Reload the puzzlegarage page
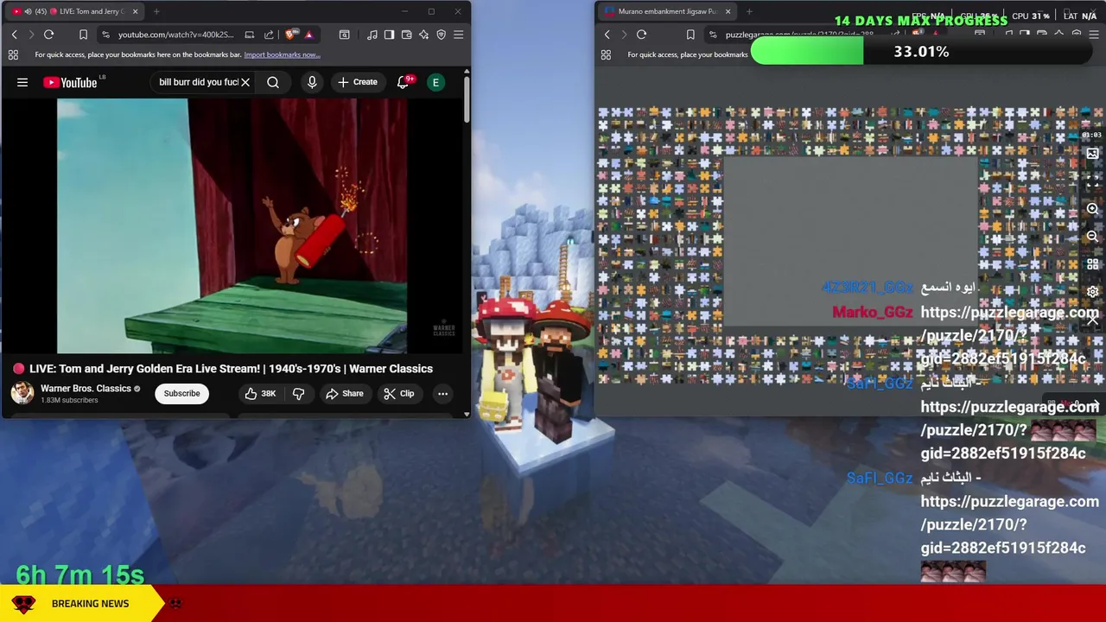Screen dimensions: 1106x622 [x=641, y=35]
